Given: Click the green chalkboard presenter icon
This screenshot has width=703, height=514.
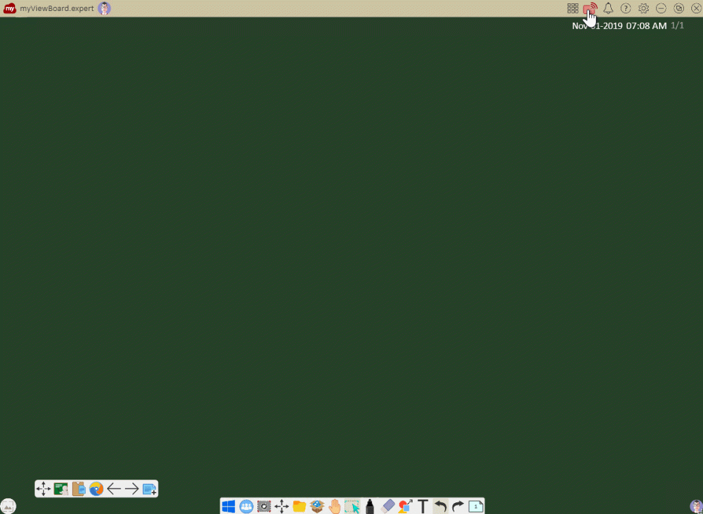Looking at the screenshot, I should pos(61,489).
